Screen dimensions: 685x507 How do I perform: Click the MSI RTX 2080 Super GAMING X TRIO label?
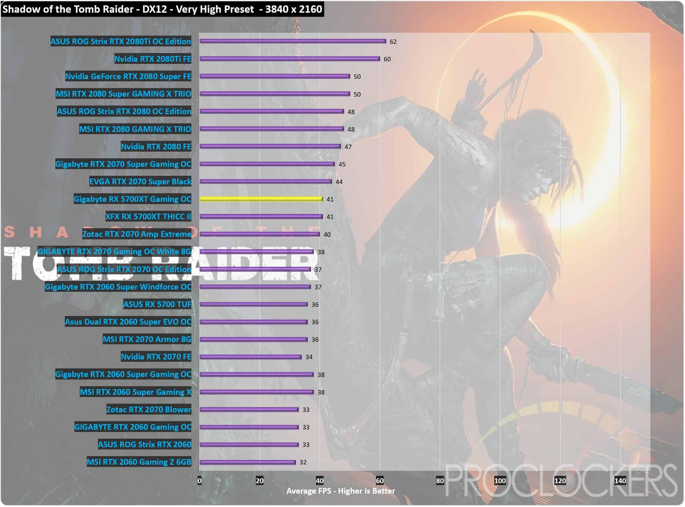[123, 94]
